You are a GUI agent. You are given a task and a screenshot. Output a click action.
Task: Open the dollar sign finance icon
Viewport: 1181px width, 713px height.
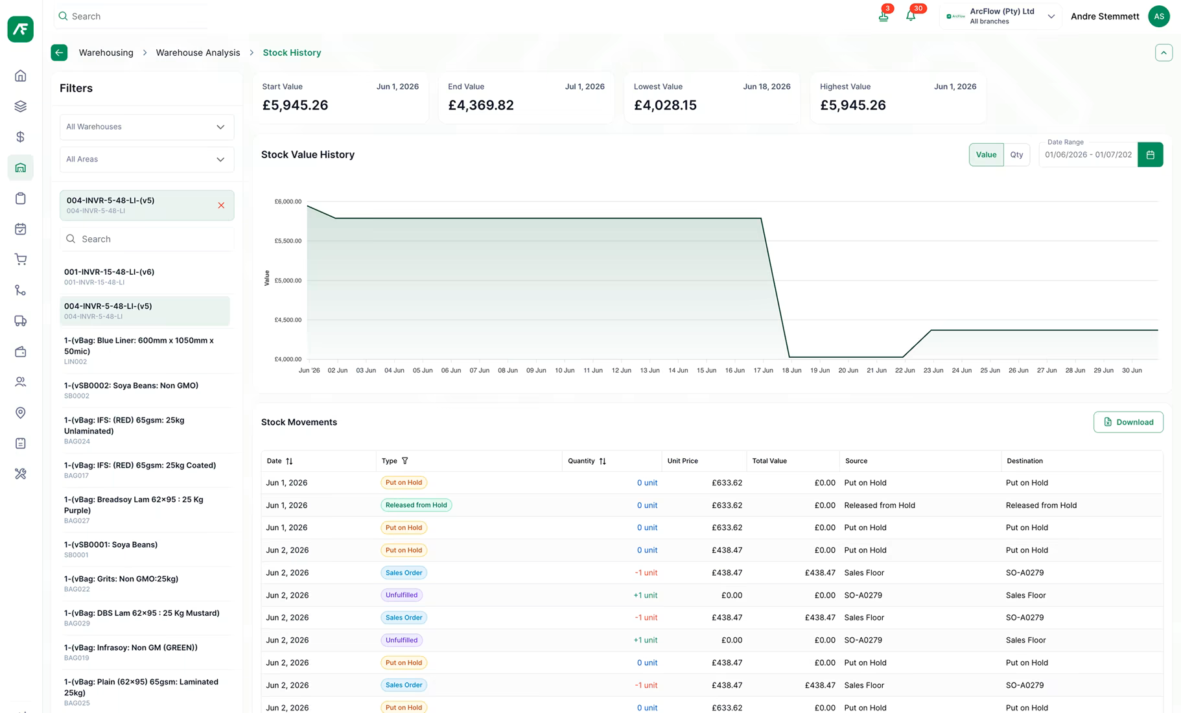[21, 137]
